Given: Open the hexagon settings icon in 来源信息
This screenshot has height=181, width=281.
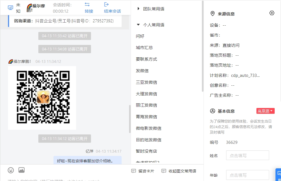Looking at the screenshot, I should pyautogui.click(x=272, y=13).
